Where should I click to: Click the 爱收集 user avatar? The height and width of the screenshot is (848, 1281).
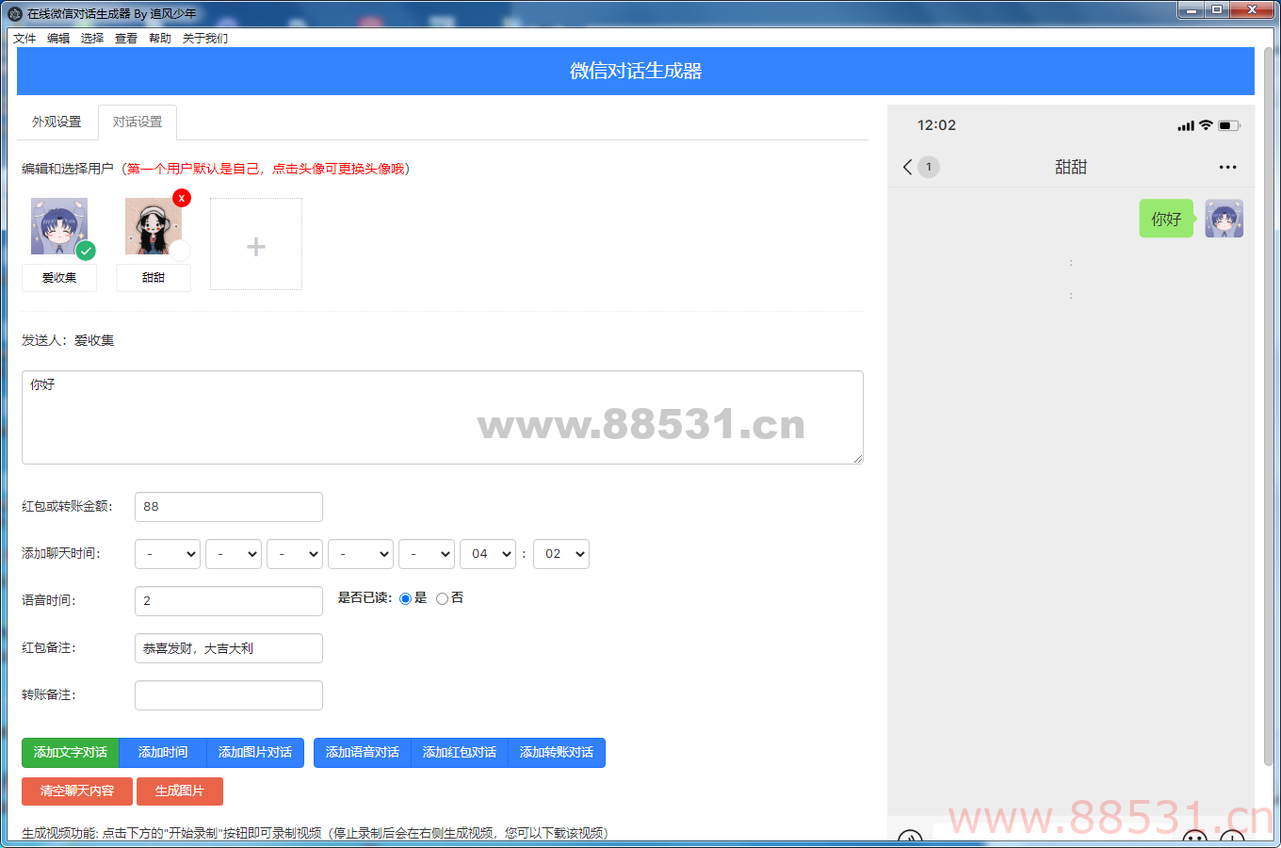(59, 226)
